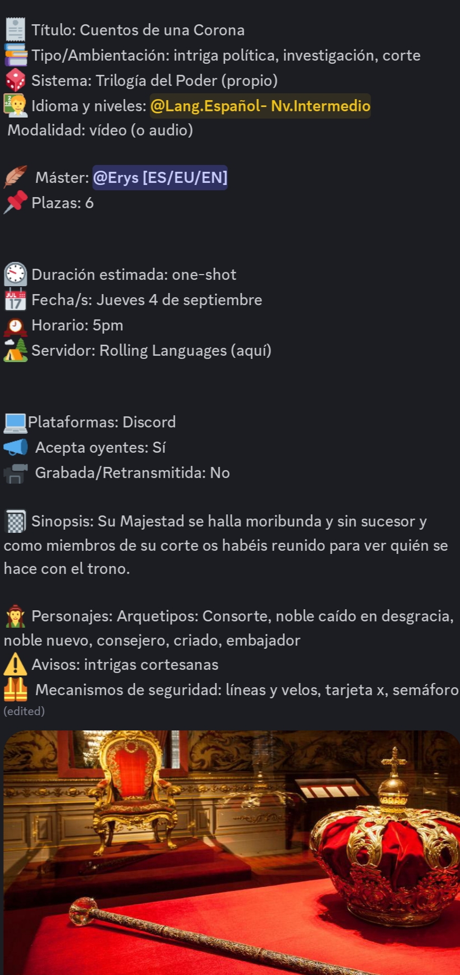Click the teacher emoji beside Idioma y niveles
The width and height of the screenshot is (460, 975).
pos(15,105)
